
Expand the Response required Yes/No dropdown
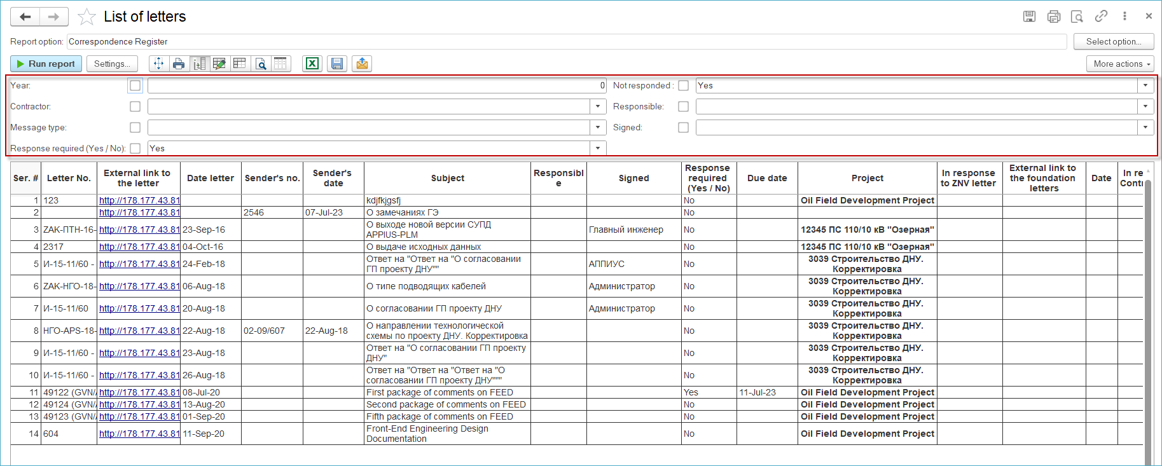pyautogui.click(x=598, y=148)
